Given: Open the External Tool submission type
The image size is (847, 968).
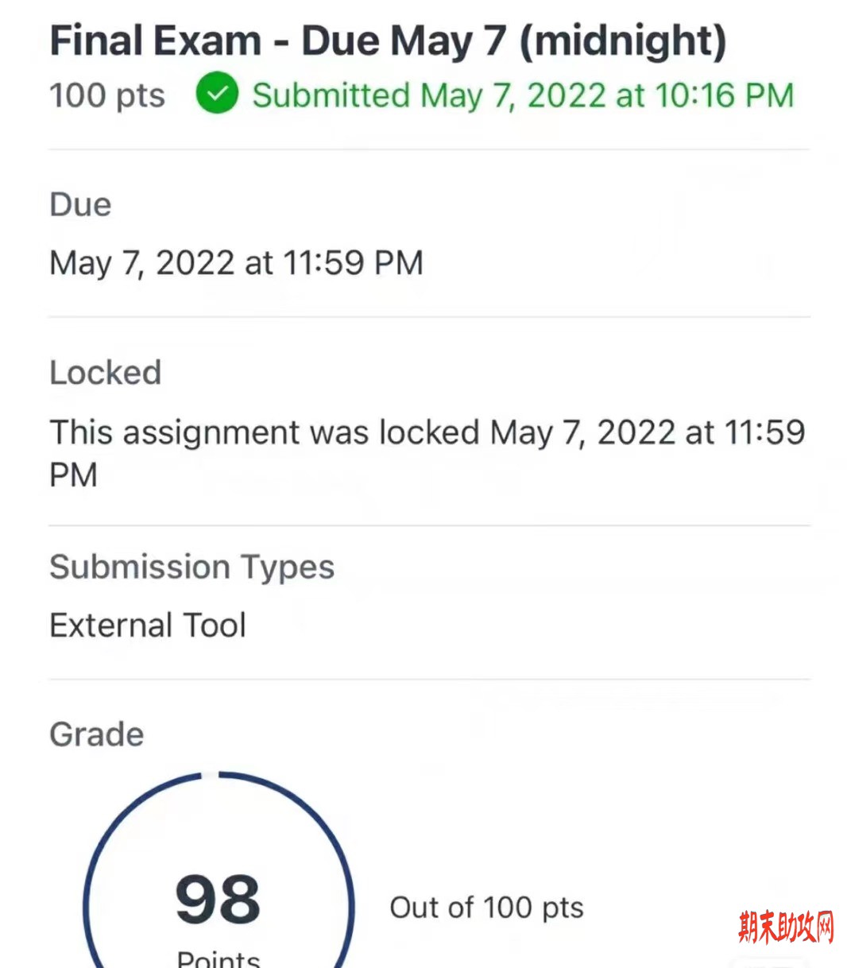Looking at the screenshot, I should tap(148, 625).
